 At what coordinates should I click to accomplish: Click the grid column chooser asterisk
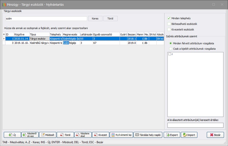click(x=4, y=34)
